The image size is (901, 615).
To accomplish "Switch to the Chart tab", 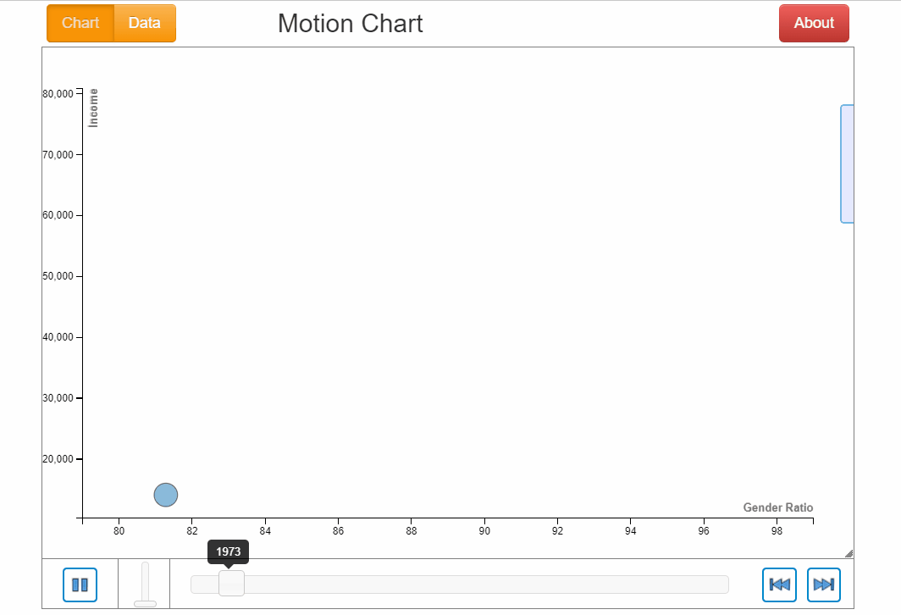I will (80, 23).
